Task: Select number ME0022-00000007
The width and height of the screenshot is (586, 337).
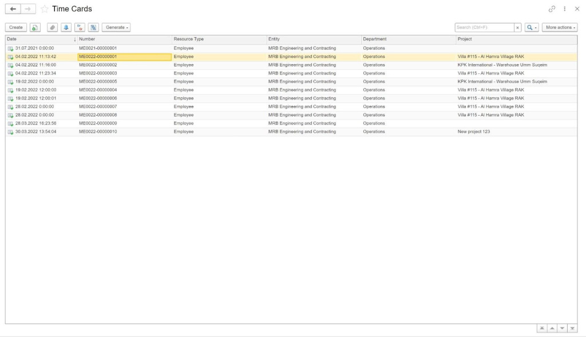Action: pyautogui.click(x=98, y=106)
